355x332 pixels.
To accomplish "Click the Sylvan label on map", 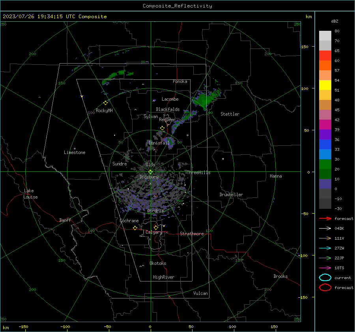I will click(151, 116).
